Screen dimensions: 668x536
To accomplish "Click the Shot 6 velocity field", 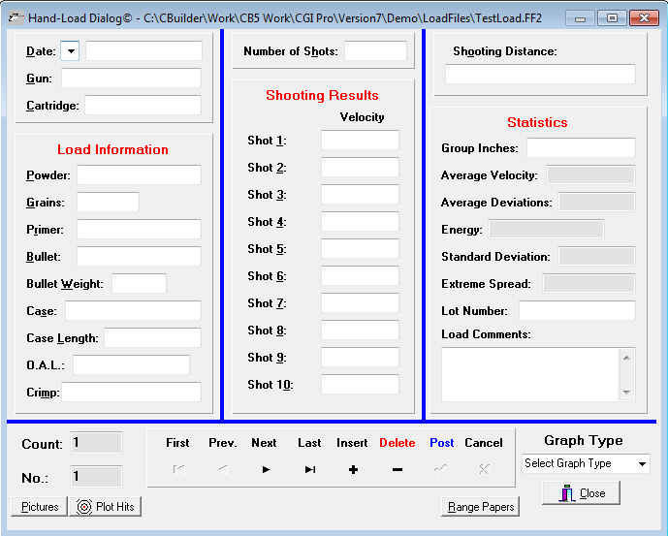I will click(360, 276).
